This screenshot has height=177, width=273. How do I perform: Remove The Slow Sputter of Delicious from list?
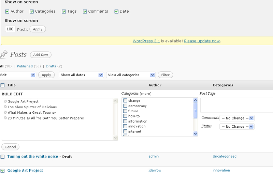tap(5, 107)
